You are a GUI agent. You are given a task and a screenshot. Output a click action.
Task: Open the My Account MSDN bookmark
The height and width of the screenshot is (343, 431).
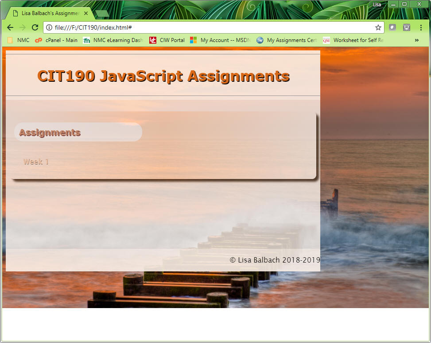220,40
